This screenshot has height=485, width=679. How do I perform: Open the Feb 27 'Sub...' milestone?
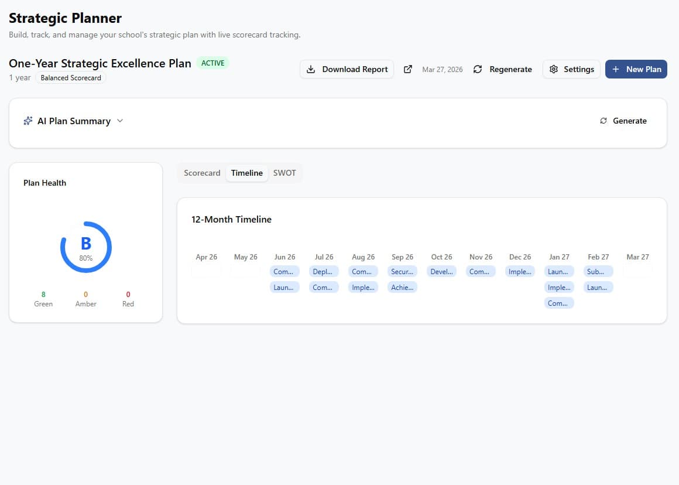point(598,272)
